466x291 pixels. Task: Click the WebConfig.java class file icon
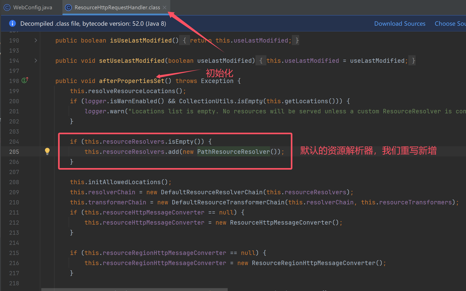7,8
